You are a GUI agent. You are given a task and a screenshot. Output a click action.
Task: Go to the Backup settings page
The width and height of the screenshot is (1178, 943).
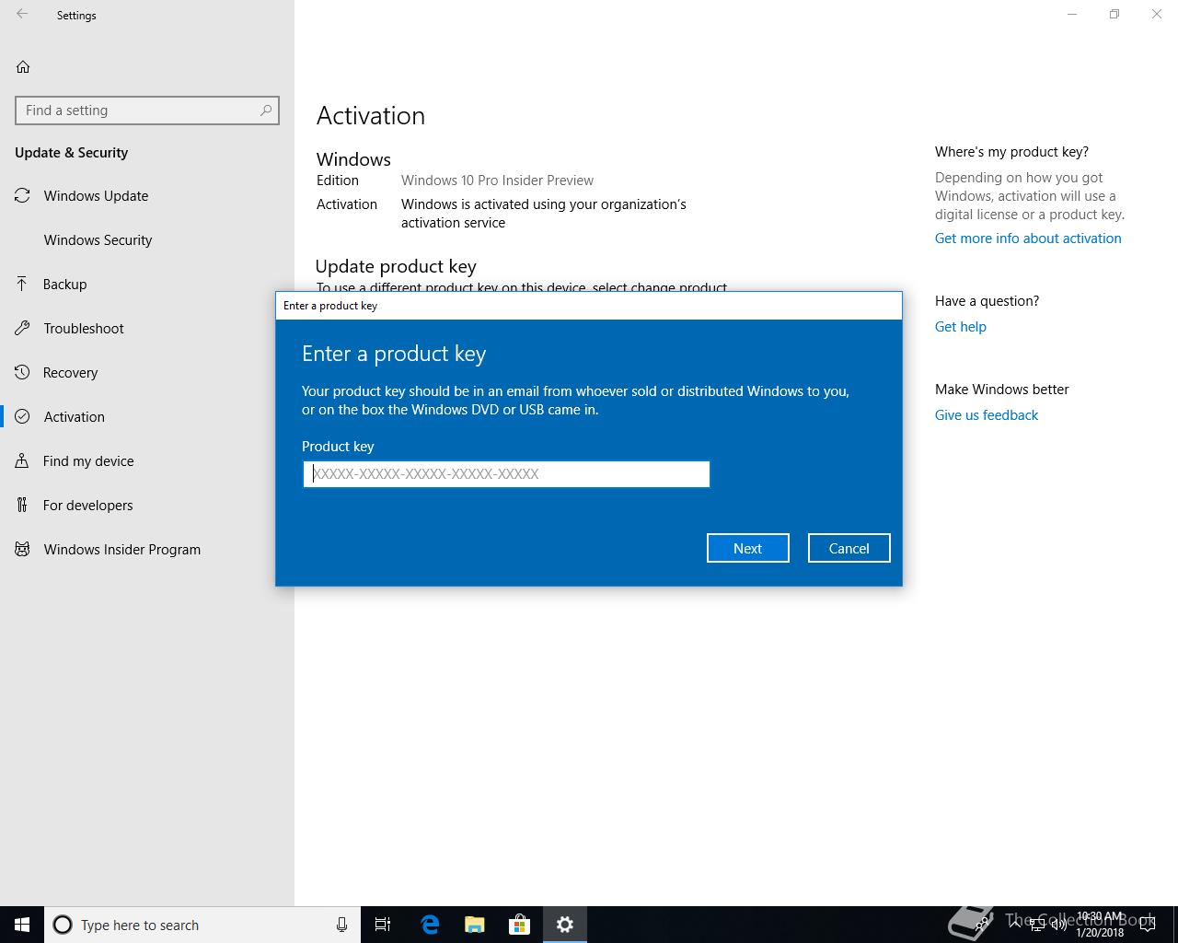click(x=147, y=285)
